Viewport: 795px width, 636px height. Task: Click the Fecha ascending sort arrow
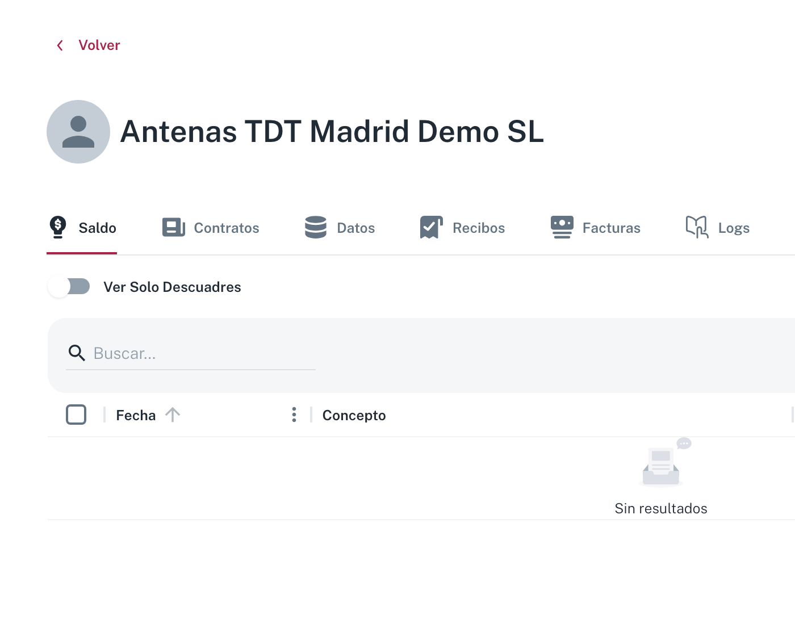(x=173, y=415)
